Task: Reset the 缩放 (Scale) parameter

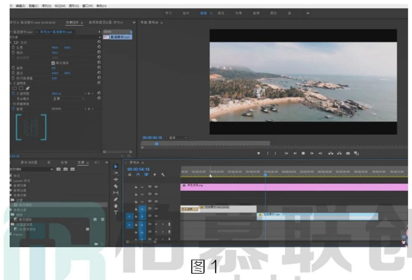Action: pyautogui.click(x=99, y=52)
